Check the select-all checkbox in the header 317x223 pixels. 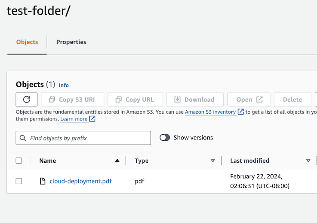point(19,161)
